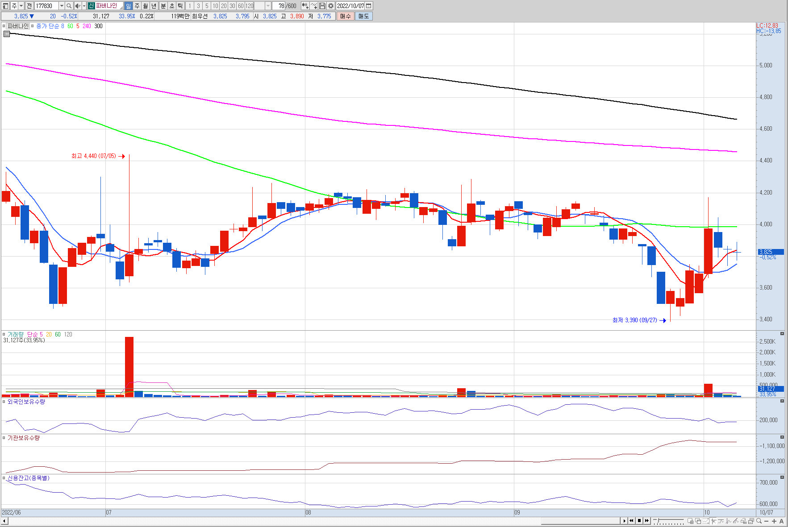Viewport: 788px width, 527px height.
Task: Open the 주 type dropdown arrow
Action: coord(21,6)
